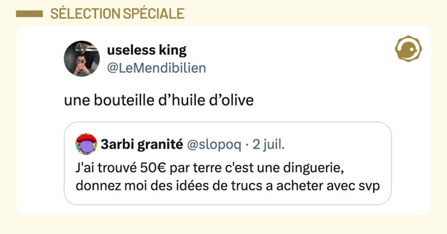Screen dimensions: 447x234
Task: Open the @slopoq handle
Action: click(214, 145)
